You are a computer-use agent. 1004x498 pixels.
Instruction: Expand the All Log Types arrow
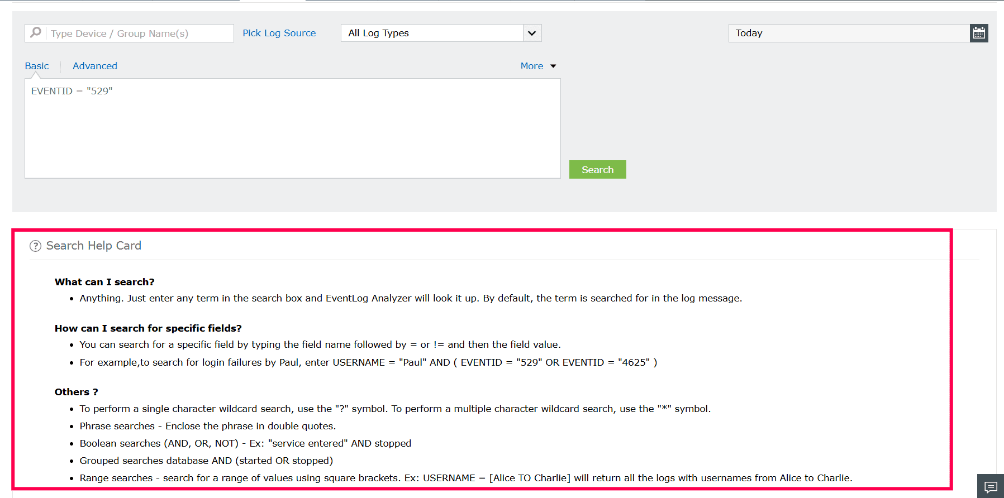coord(532,33)
